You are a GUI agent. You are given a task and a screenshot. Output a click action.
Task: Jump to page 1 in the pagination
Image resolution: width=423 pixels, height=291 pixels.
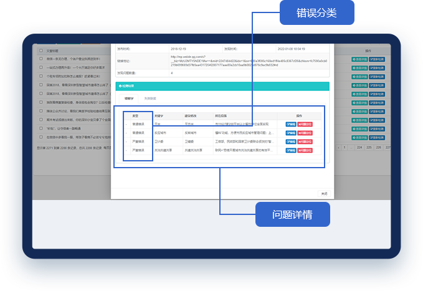pos(345,148)
